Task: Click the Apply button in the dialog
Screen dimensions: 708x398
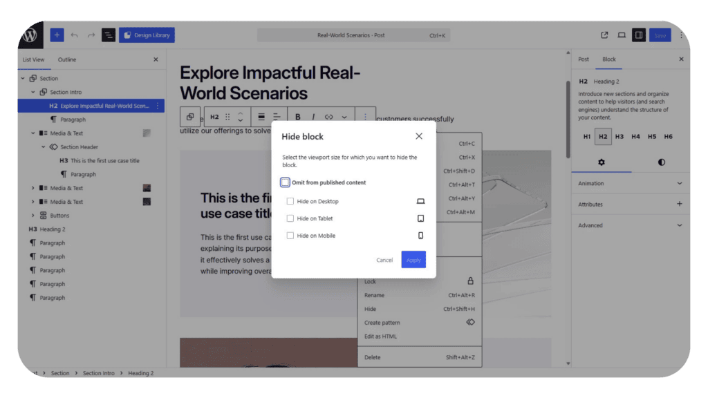Action: click(413, 260)
